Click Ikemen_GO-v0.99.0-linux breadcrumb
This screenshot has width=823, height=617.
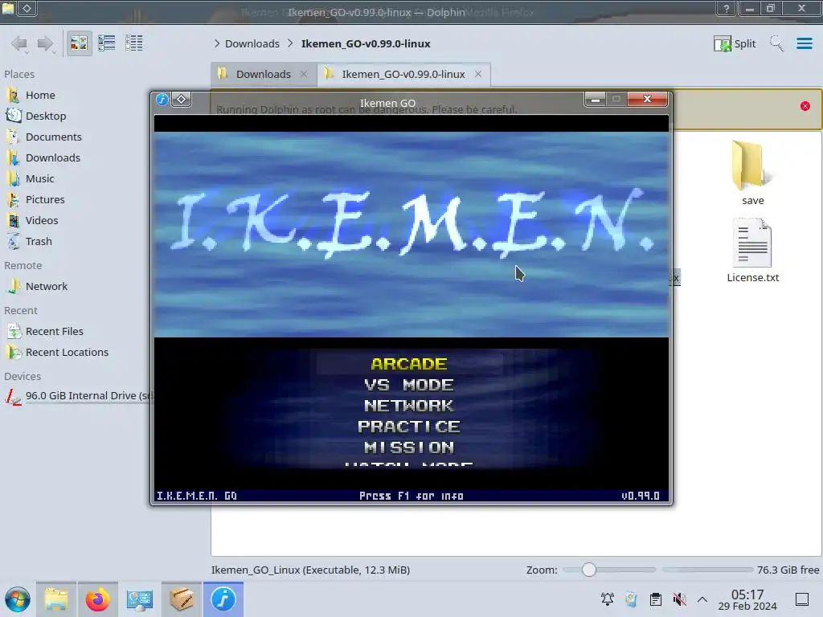[x=366, y=43]
